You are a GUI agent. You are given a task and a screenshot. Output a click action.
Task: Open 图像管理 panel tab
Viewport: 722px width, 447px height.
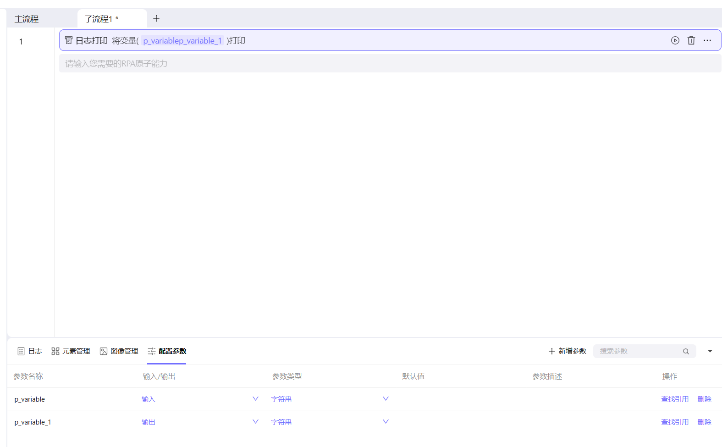pyautogui.click(x=119, y=351)
